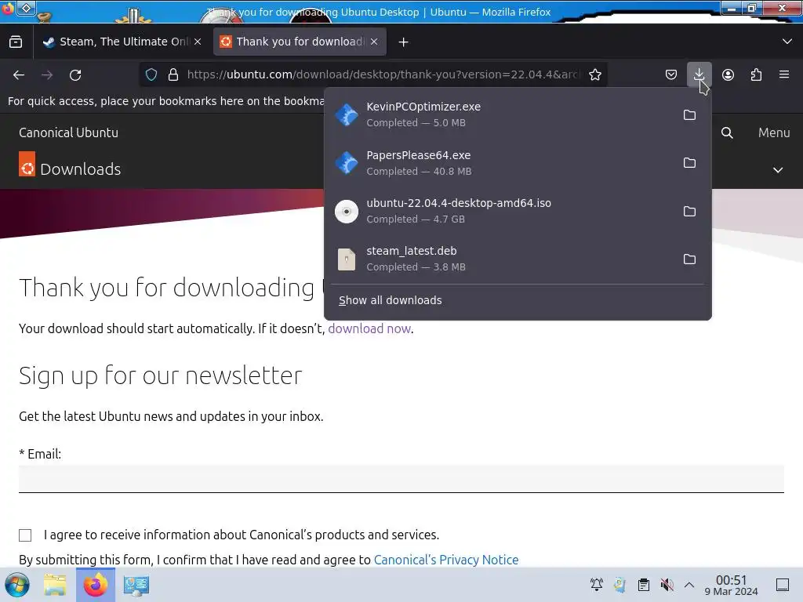Click the Downloads heading link
The height and width of the screenshot is (602, 803).
tap(81, 169)
